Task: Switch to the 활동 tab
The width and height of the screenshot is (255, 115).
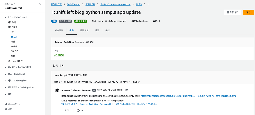Action: point(72,30)
